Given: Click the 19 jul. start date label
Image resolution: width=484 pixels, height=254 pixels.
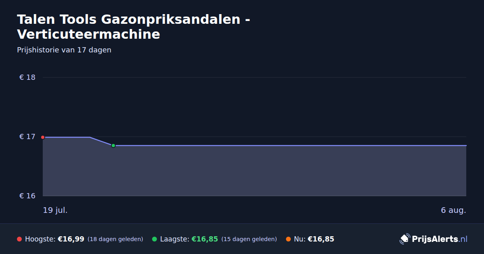Looking at the screenshot, I should pos(55,210).
